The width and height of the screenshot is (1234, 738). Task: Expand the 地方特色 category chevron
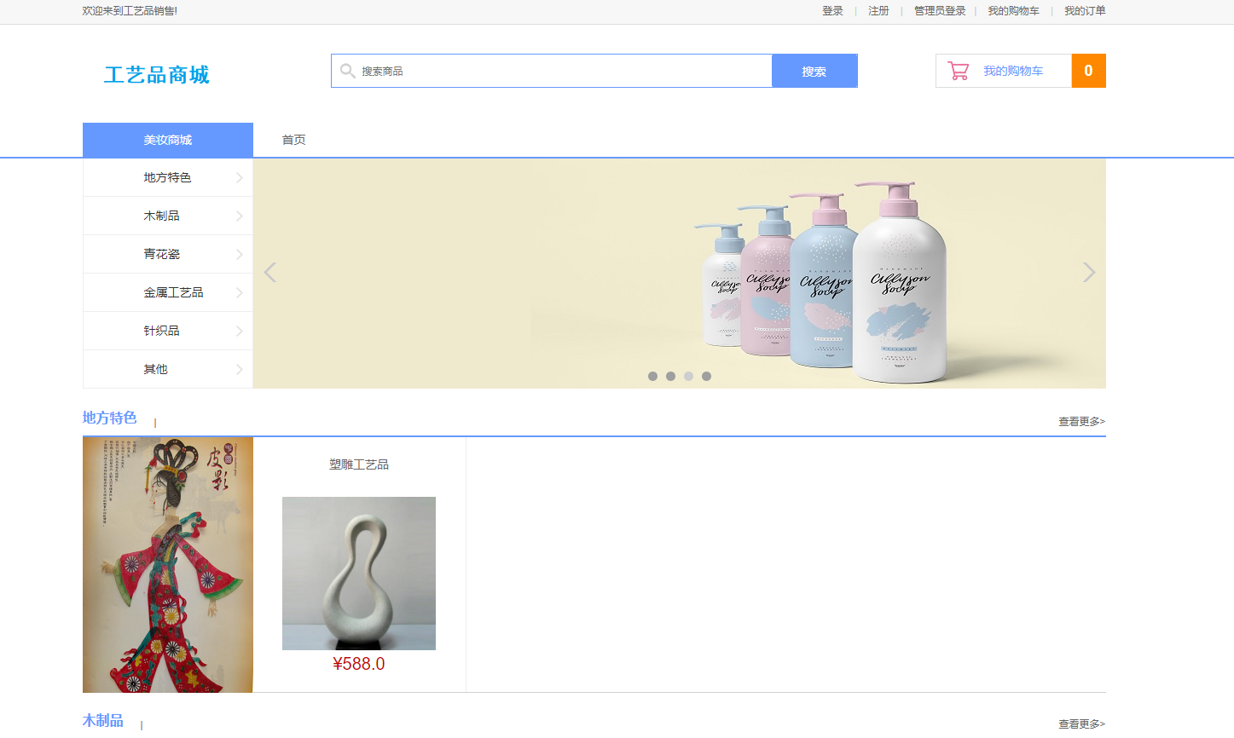(x=240, y=177)
